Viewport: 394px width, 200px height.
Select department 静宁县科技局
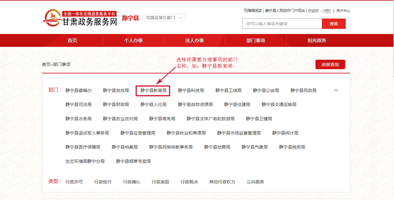[191, 90]
